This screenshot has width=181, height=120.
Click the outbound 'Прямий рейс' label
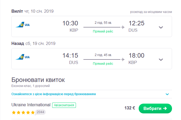103,31
